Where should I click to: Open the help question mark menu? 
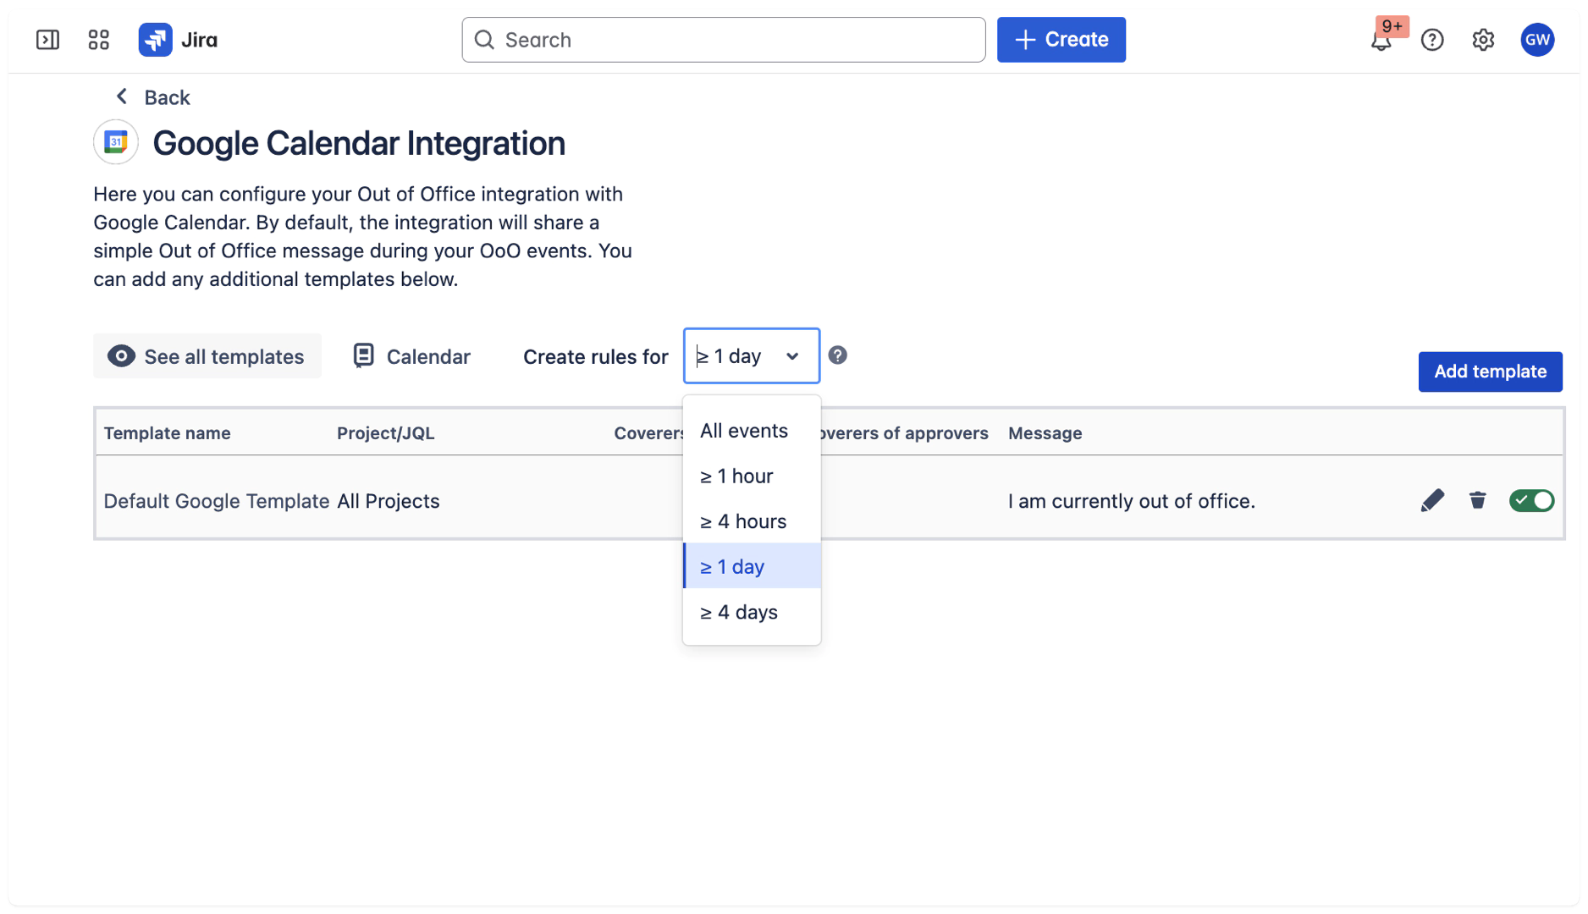click(x=1431, y=40)
